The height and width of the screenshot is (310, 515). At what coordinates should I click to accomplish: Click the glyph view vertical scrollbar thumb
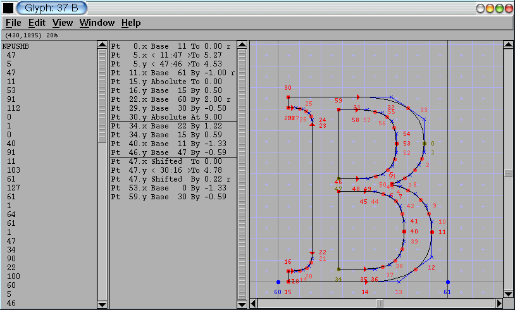507,173
